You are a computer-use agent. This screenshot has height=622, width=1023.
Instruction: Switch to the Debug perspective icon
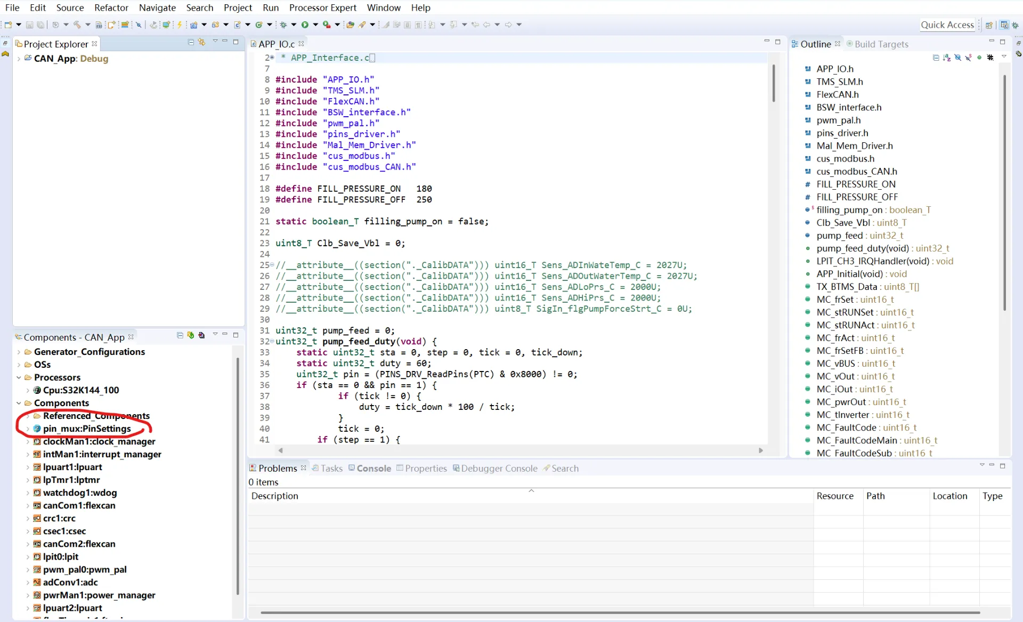(1016, 25)
